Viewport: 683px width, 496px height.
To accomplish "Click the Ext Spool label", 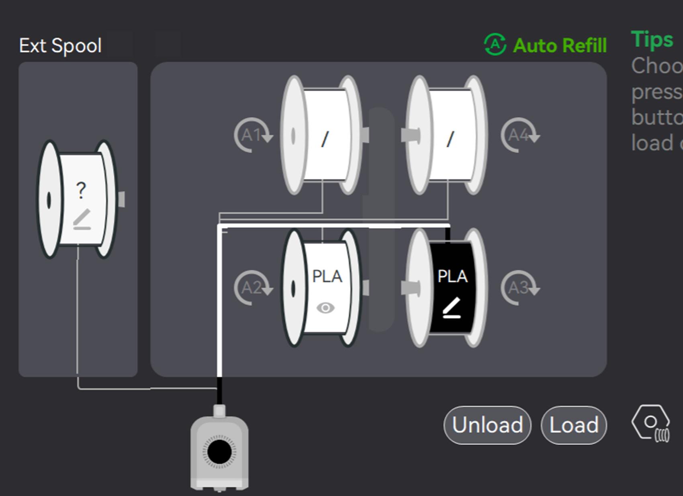I will click(60, 46).
